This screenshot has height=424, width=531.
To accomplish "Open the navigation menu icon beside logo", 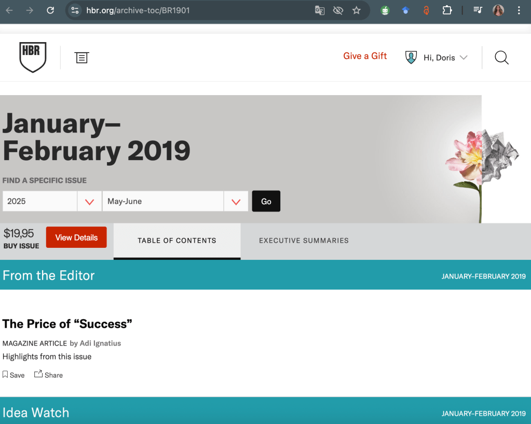I will pos(81,58).
